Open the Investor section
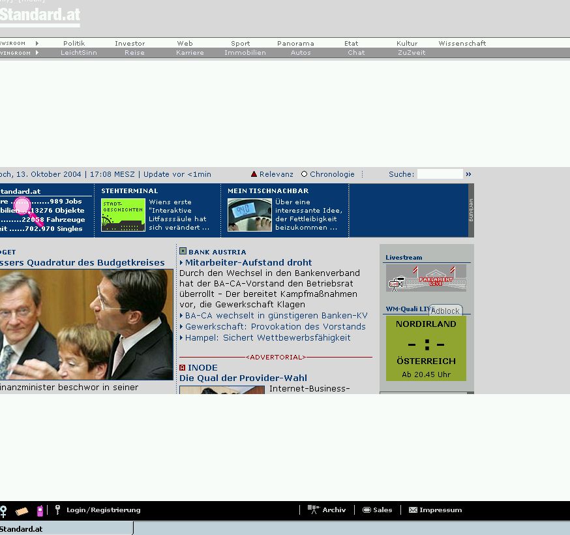 130,43
